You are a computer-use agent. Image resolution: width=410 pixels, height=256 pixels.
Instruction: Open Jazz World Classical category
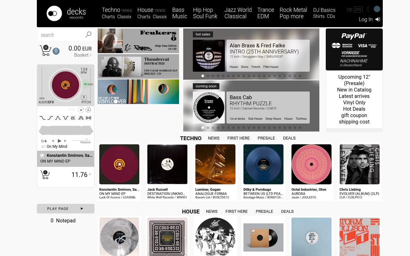238,13
